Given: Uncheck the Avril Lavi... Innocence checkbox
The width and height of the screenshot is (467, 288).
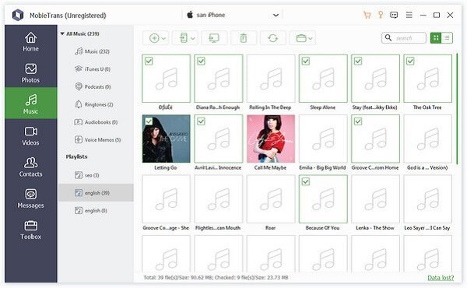Looking at the screenshot, I should (x=201, y=121).
